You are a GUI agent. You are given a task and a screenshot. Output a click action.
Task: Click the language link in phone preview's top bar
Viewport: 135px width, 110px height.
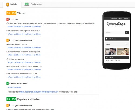coord(120,18)
